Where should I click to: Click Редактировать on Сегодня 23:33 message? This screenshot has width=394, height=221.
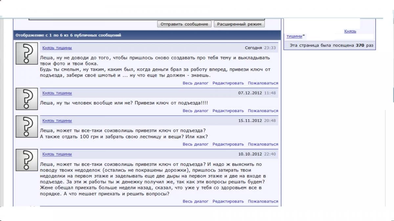[x=228, y=83]
